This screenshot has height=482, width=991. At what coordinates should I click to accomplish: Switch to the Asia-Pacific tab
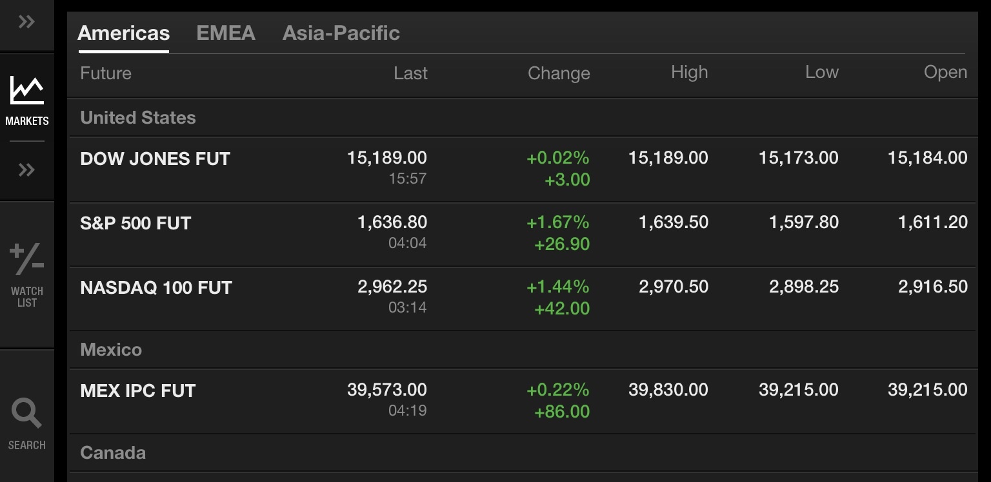pyautogui.click(x=341, y=33)
